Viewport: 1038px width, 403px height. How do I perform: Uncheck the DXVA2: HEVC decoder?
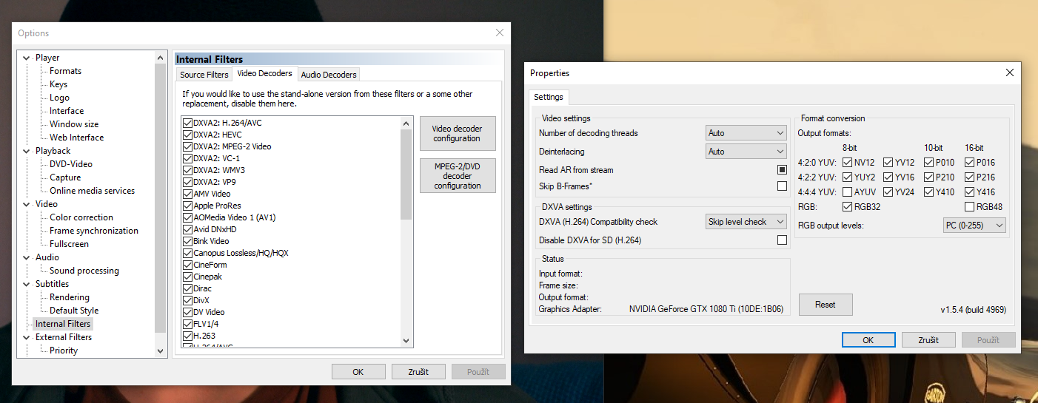pos(187,135)
